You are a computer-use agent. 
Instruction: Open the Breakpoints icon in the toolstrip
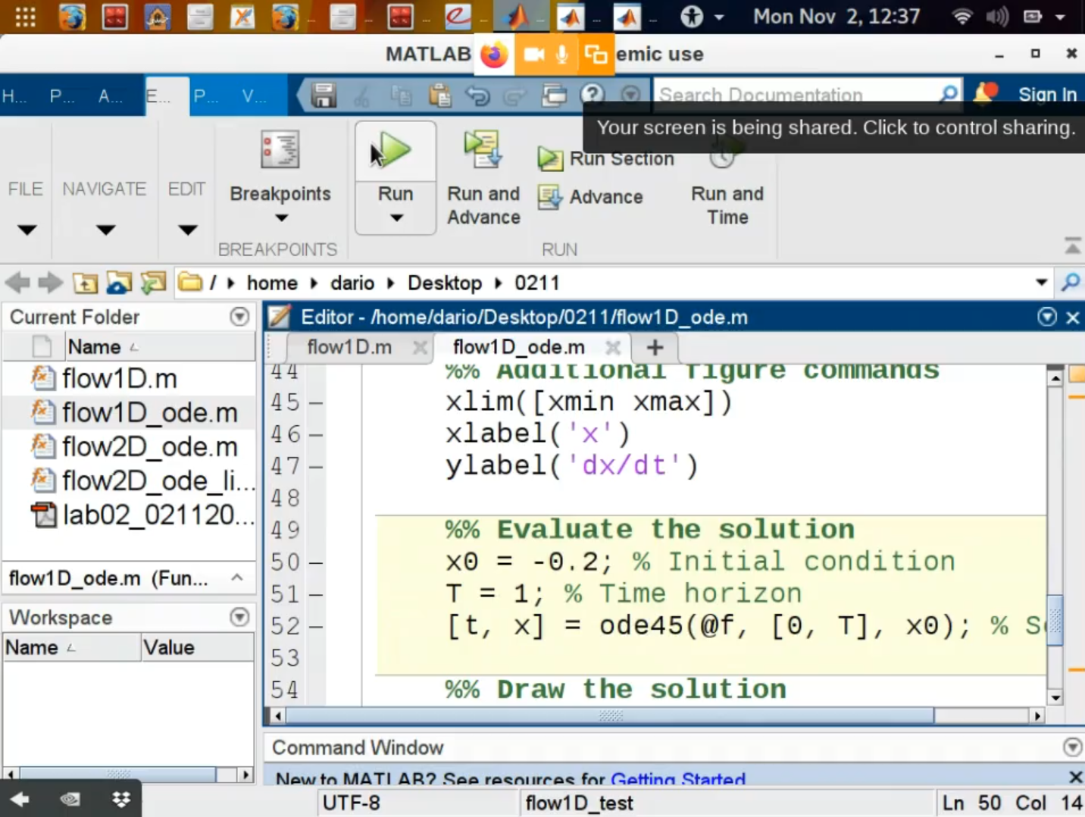click(280, 149)
